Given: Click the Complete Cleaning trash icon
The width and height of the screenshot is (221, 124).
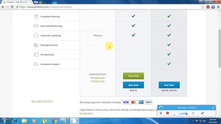Looking at the screenshot, I should (36, 17).
